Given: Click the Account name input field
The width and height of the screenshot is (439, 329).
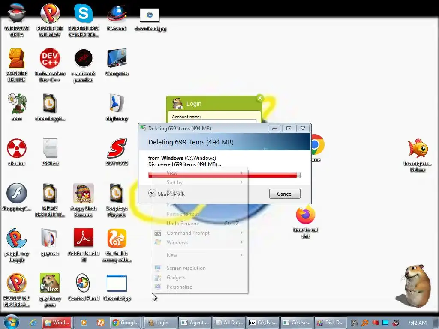Looking at the screenshot, I should click(x=214, y=121).
